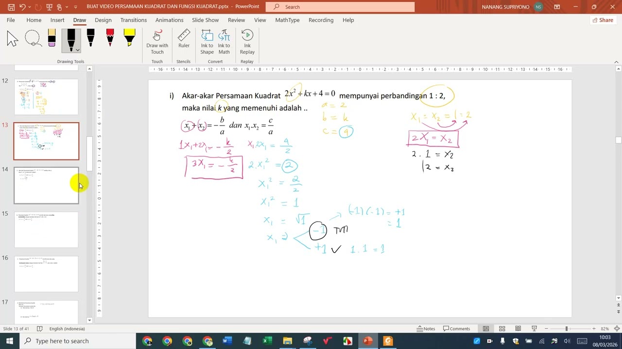Screen dimensions: 622x349
Task: Start Slide Show from status bar
Action: [x=534, y=329]
